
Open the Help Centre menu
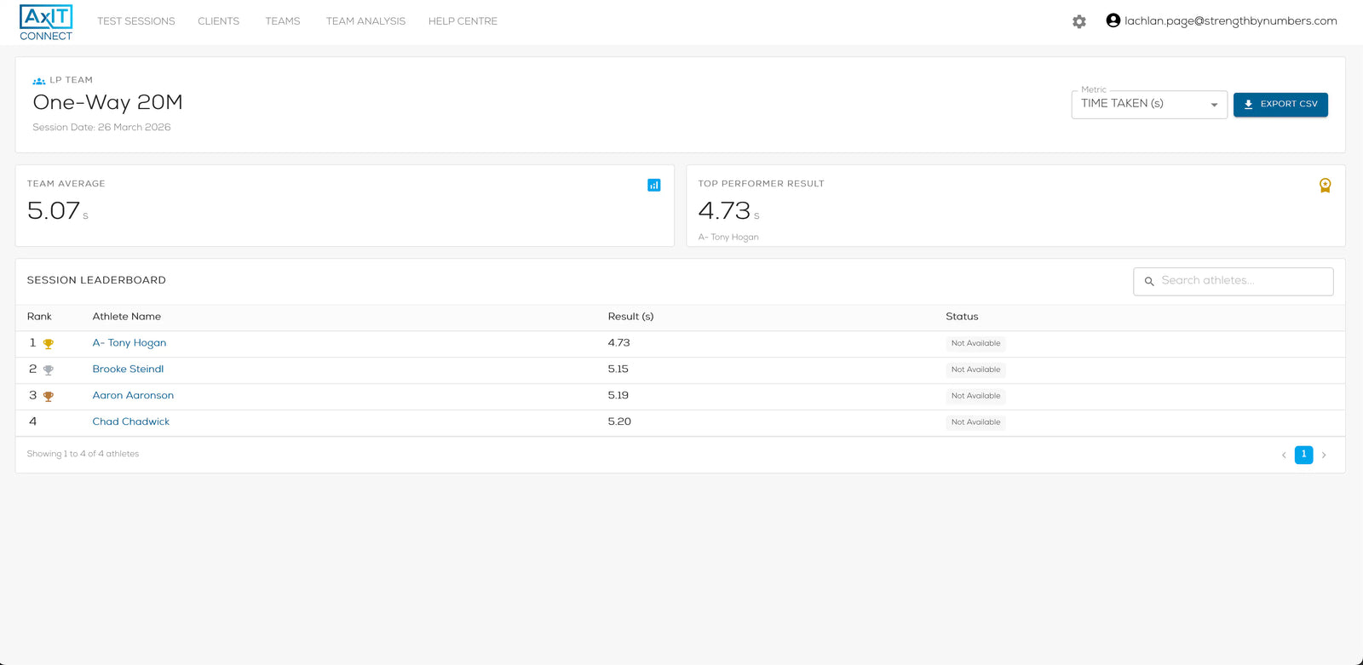click(x=463, y=21)
